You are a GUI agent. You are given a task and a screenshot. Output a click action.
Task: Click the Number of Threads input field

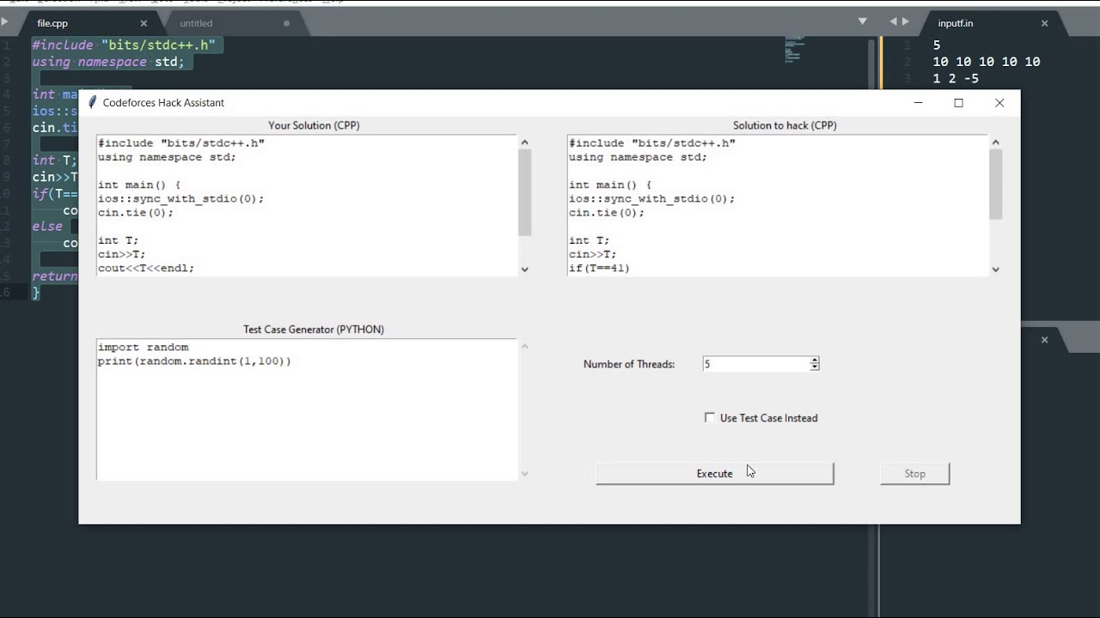[755, 364]
